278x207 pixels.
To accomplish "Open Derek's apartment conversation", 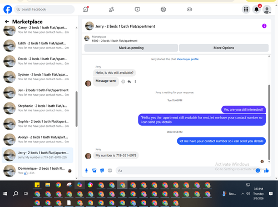I will 37,61.
